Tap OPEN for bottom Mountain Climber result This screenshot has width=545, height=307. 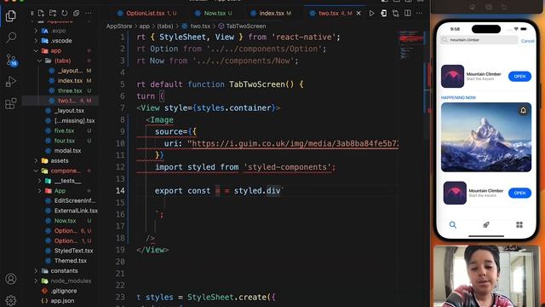click(x=519, y=193)
